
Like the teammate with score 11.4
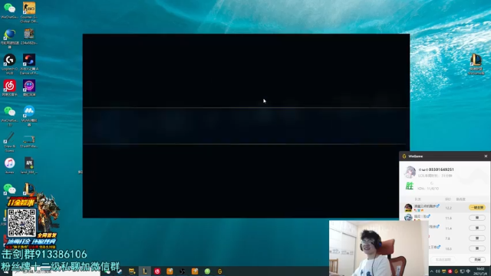click(x=477, y=228)
